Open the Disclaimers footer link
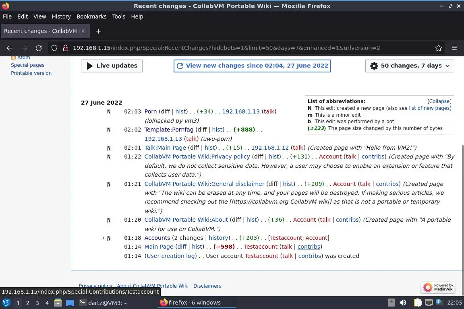The width and height of the screenshot is (464, 309). [207, 286]
